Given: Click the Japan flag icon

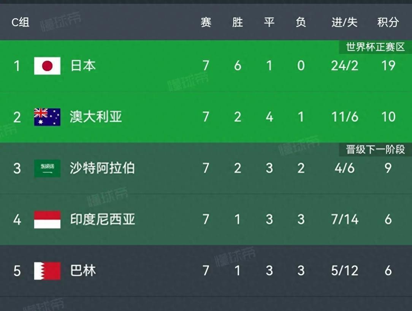Looking at the screenshot, I should [47, 66].
